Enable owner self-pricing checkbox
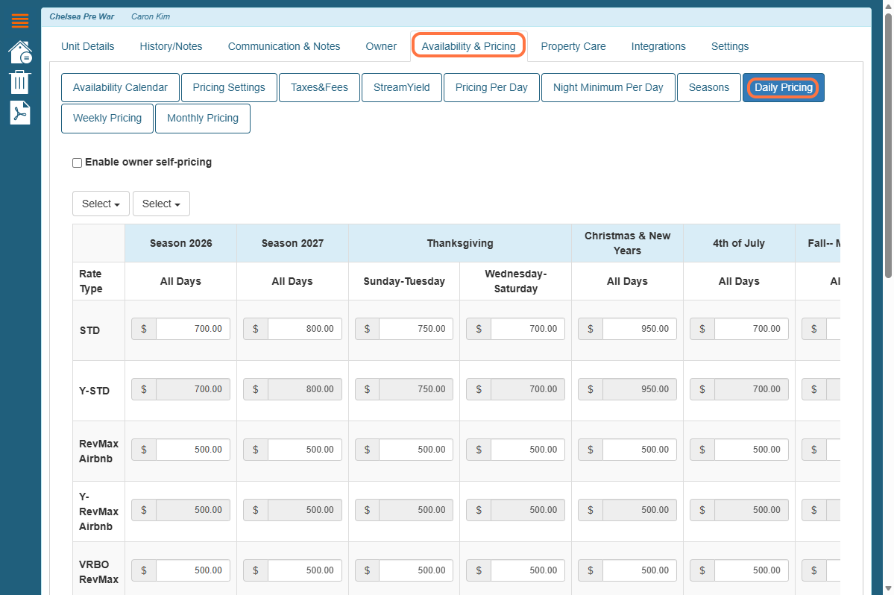 tap(77, 163)
